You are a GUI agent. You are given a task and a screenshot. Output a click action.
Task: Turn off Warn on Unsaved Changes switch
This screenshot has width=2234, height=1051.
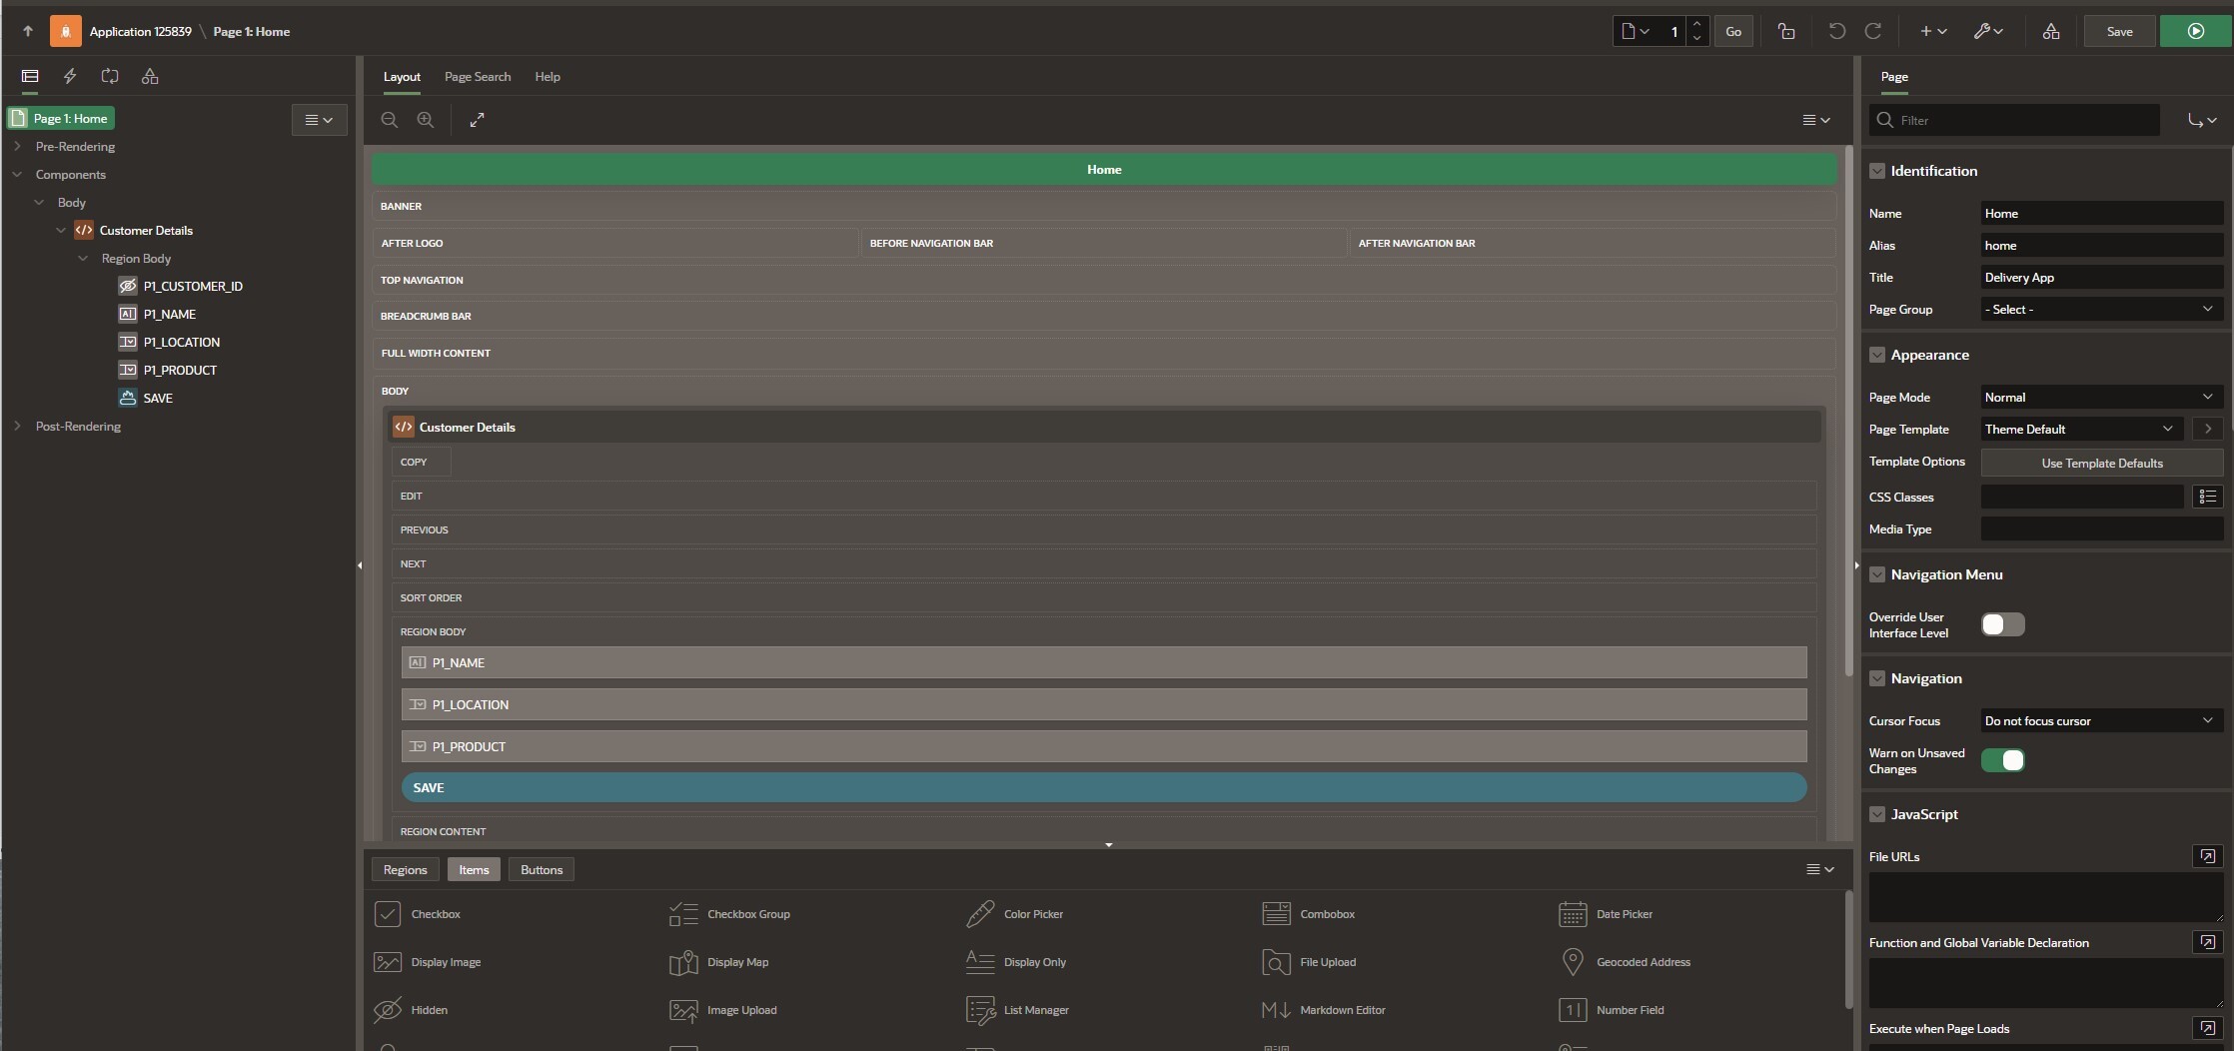click(2003, 760)
